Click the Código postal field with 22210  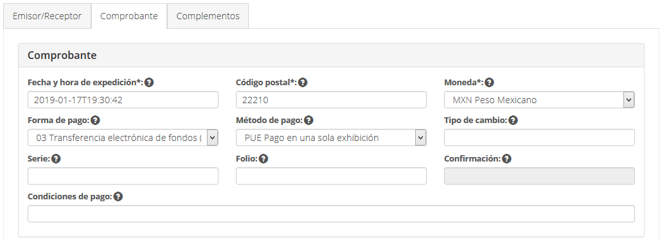click(331, 100)
